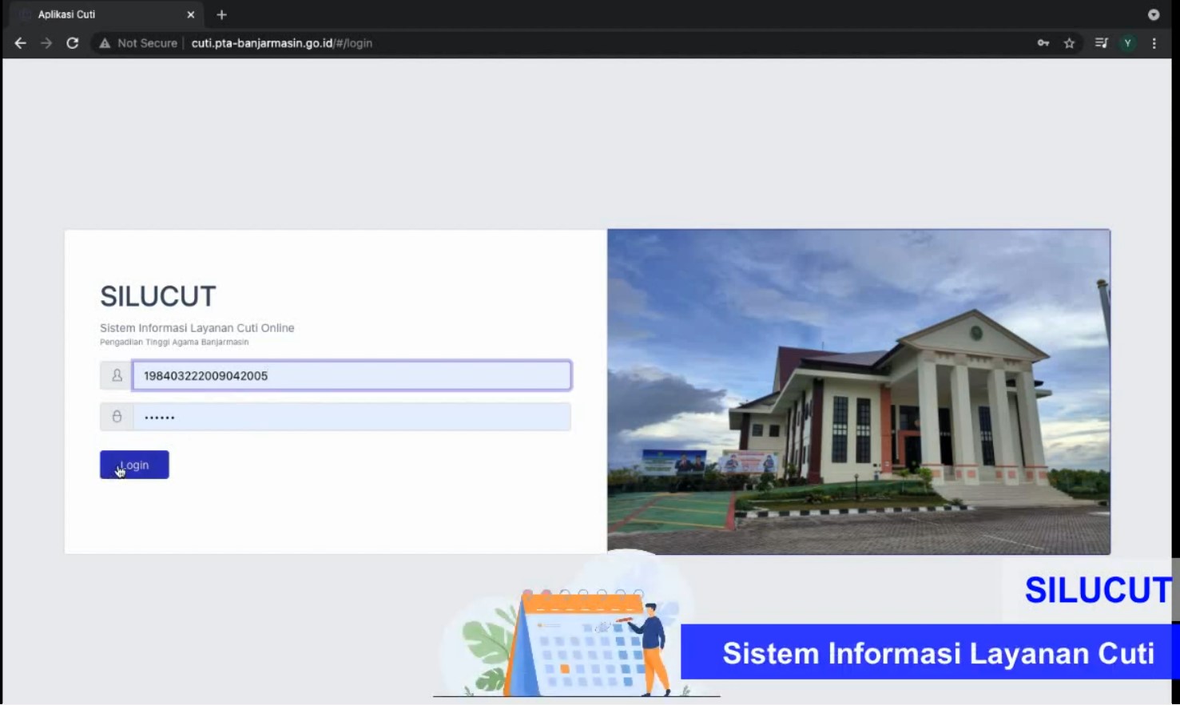
Task: Open the media controls icon in the toolbar
Action: click(1101, 43)
